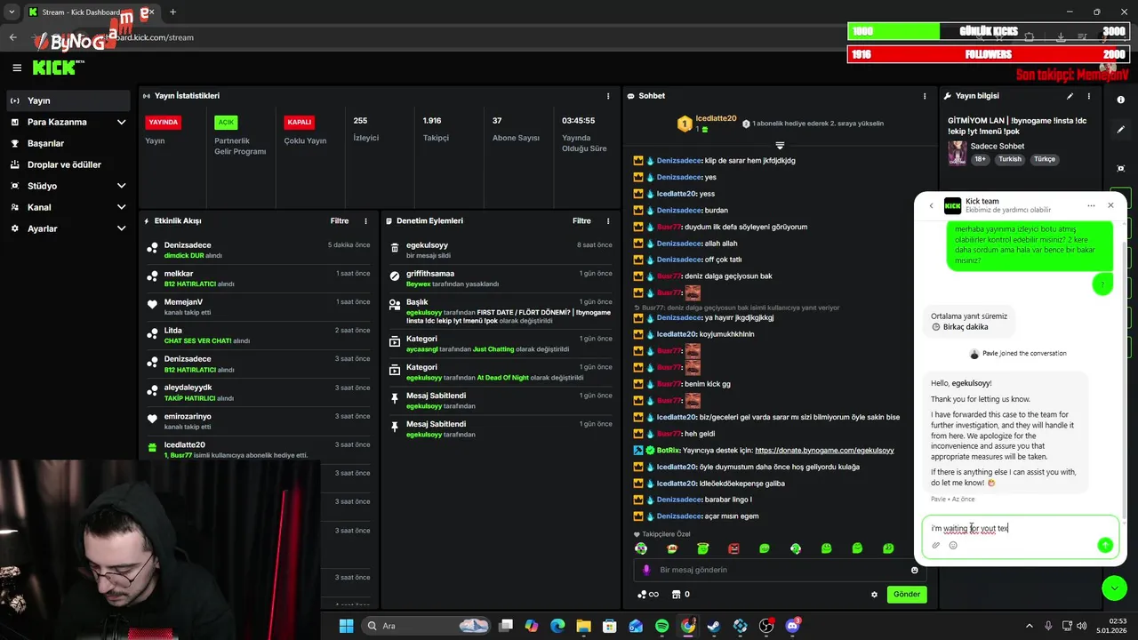1138x640 pixels.
Task: Click the 255 İzleyici statistic
Action: tap(365, 129)
